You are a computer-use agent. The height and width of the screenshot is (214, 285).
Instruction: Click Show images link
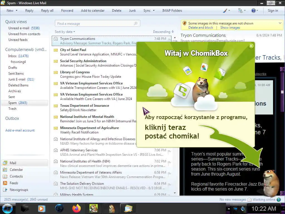(x=230, y=28)
